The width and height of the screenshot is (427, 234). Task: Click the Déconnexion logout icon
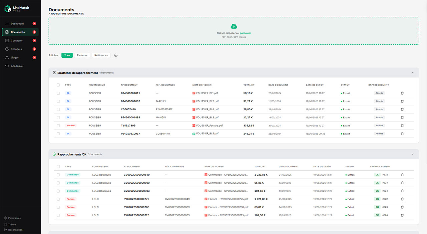click(6, 230)
